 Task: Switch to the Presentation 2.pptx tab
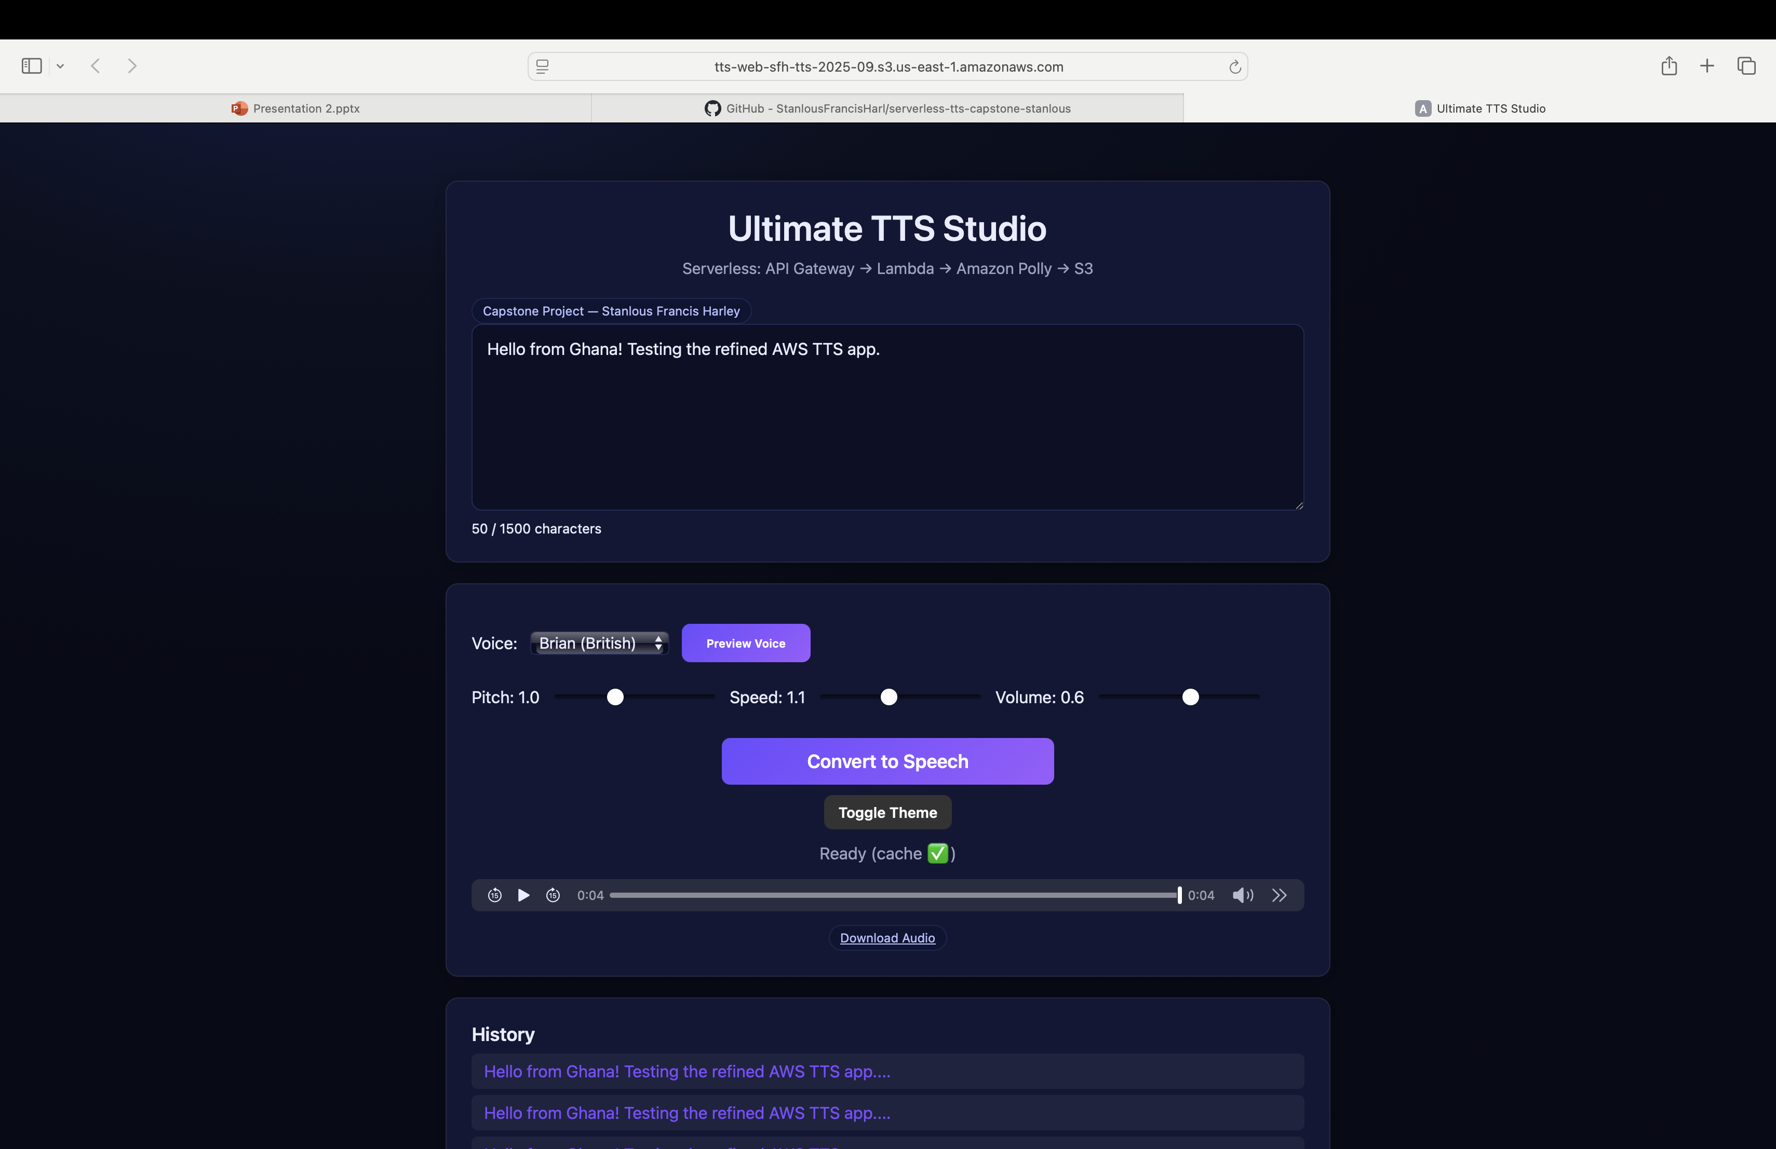[295, 108]
